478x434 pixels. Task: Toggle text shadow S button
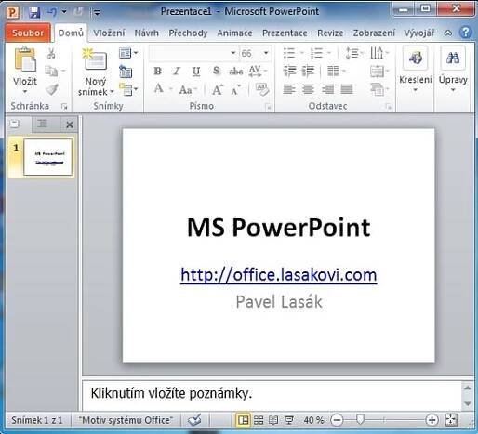pyautogui.click(x=216, y=72)
